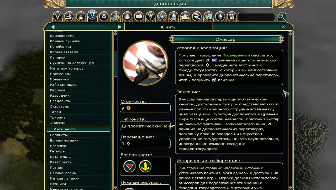Viewport: 336px width, 190px height.
Task: Click the red triangle ability icon
Action: coord(129,166)
